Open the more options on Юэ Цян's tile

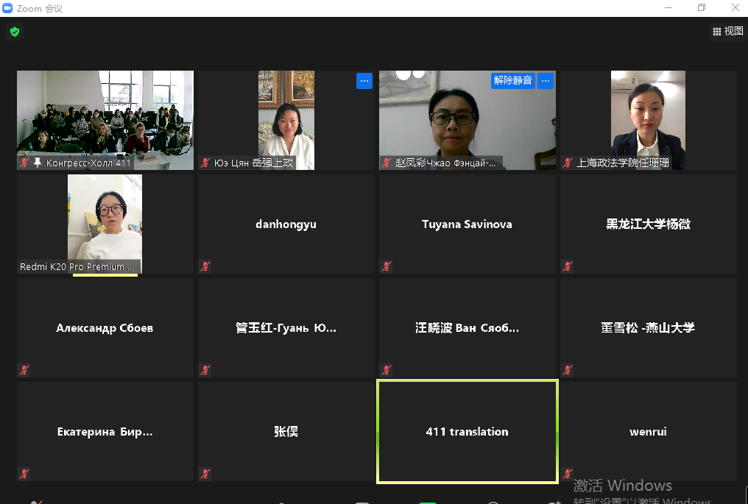(364, 80)
